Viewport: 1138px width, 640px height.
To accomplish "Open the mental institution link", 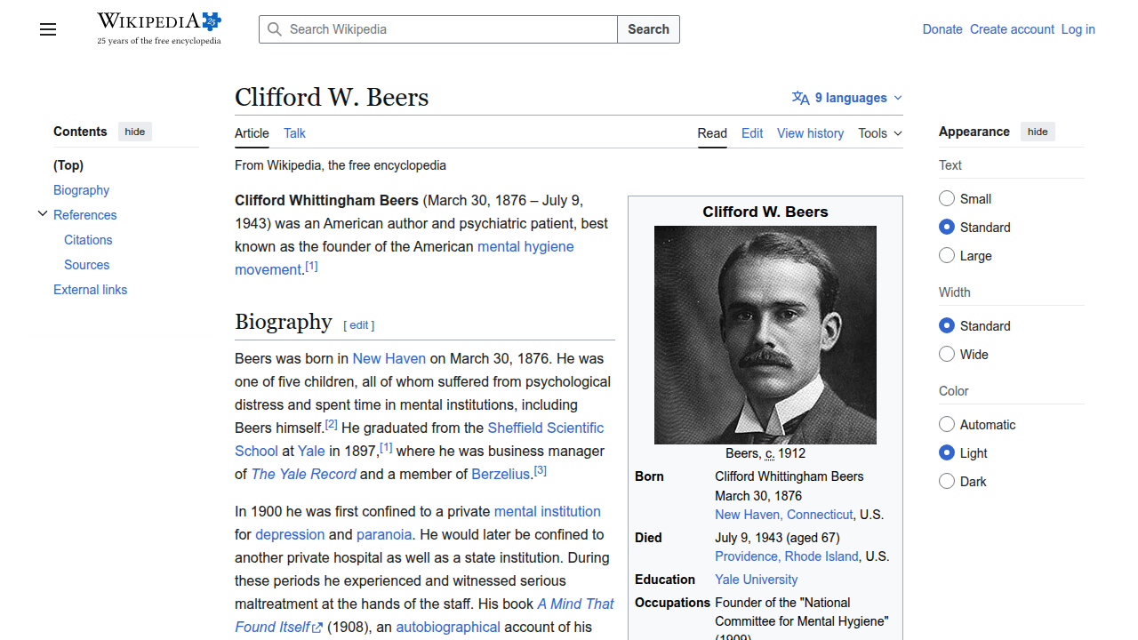I will click(x=548, y=511).
